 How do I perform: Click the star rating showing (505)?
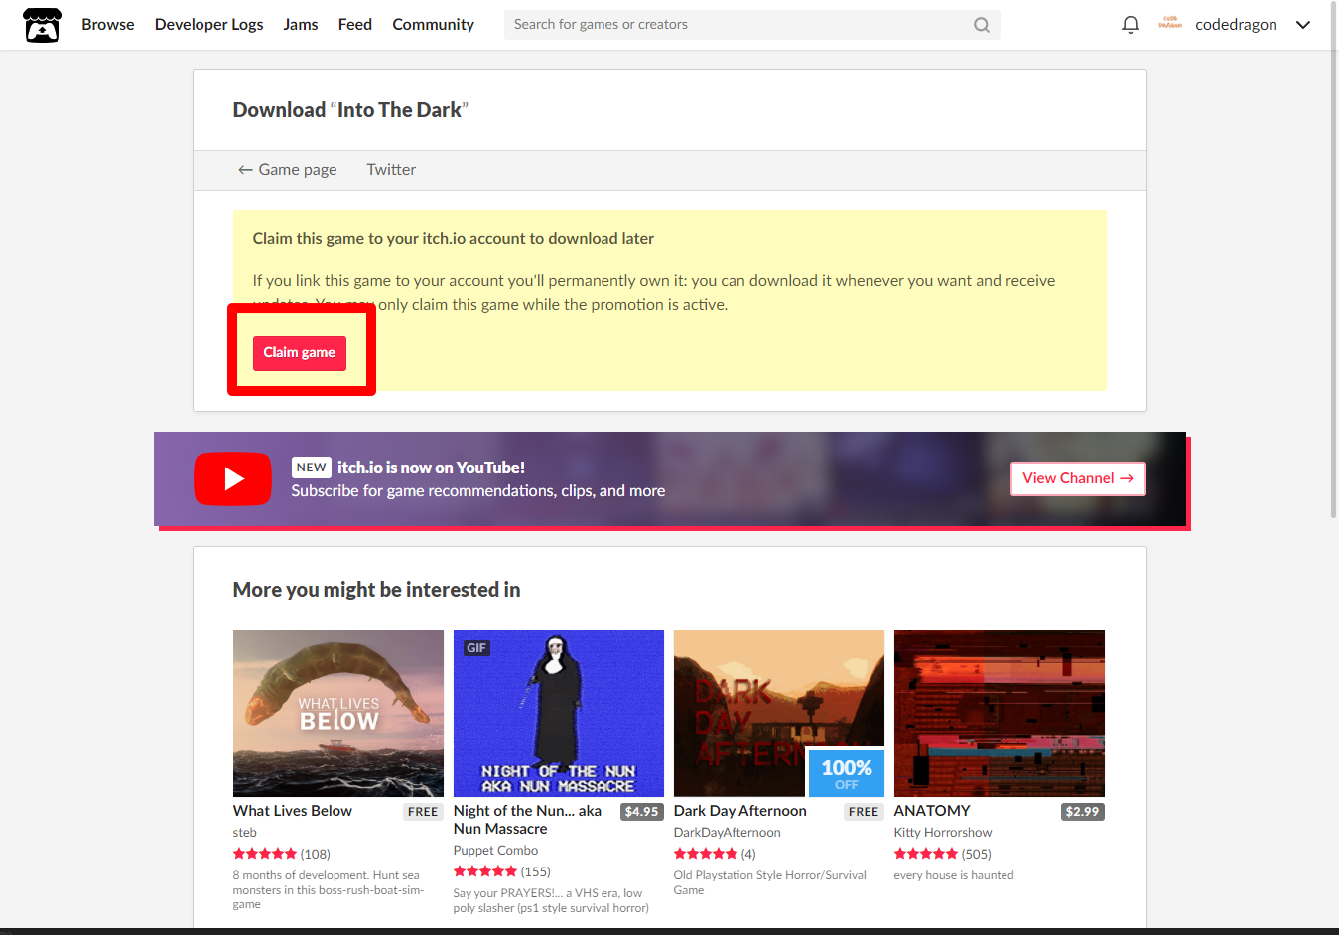tap(943, 854)
